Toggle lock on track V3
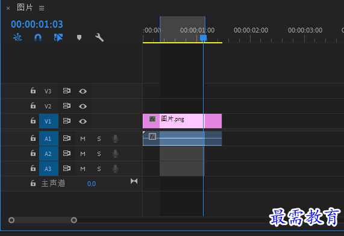The width and height of the screenshot is (344, 236). (x=33, y=90)
